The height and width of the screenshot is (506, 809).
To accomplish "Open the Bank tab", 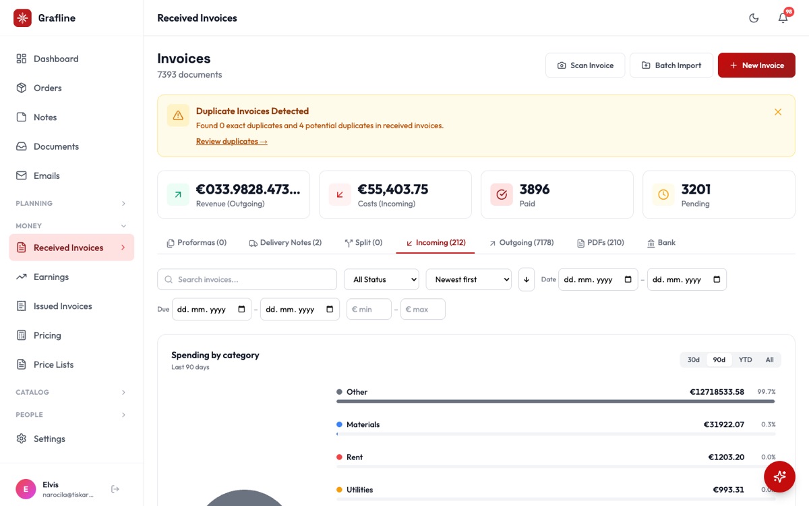I will (x=661, y=243).
